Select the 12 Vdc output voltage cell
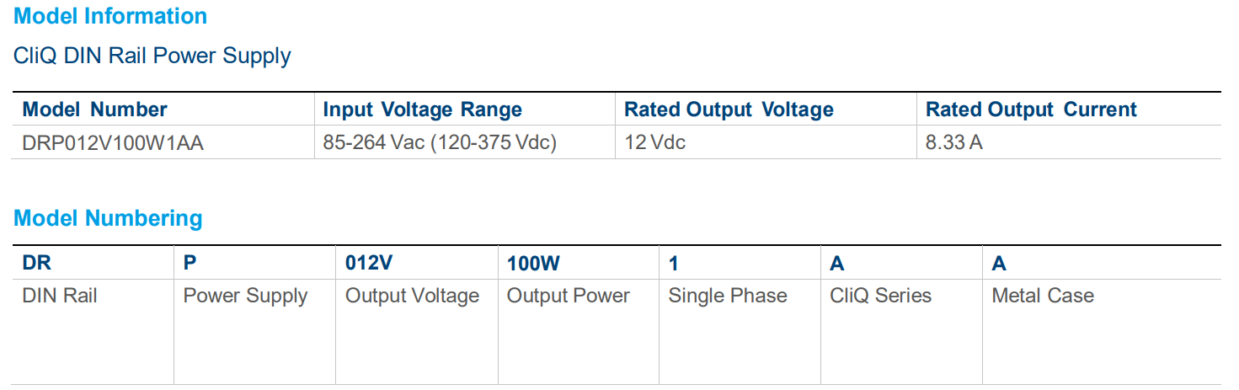Screen dimensions: 1239x390 coord(654,143)
